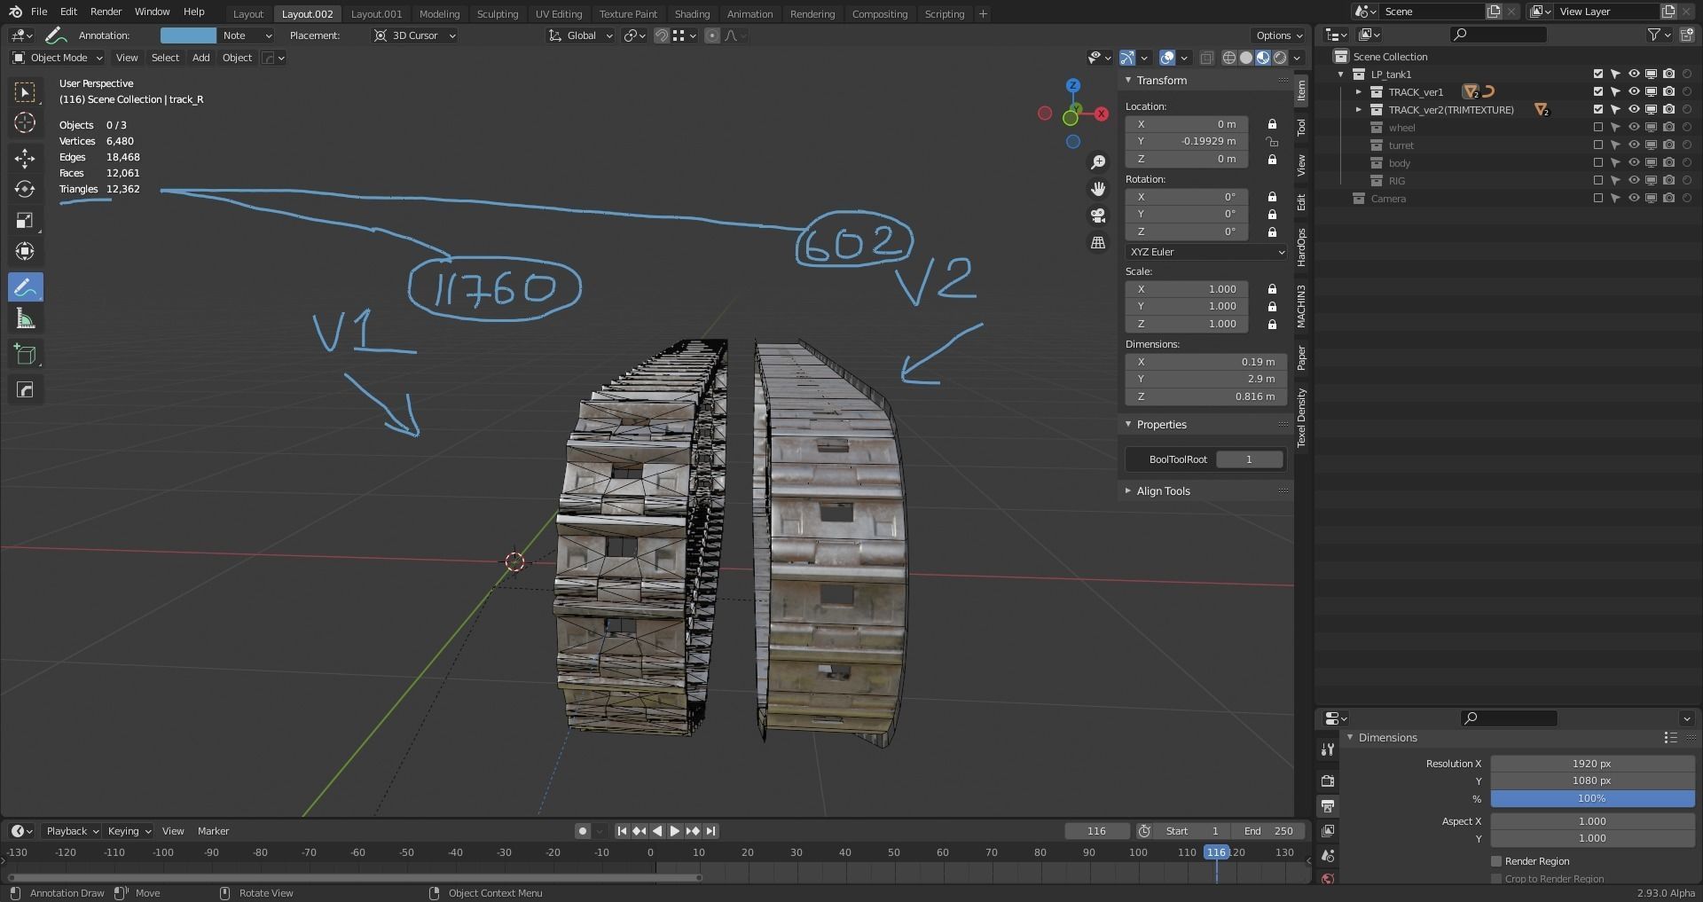Uncheck the LP_tank1 collection checkbox
Image resolution: width=1703 pixels, height=902 pixels.
pyautogui.click(x=1598, y=74)
